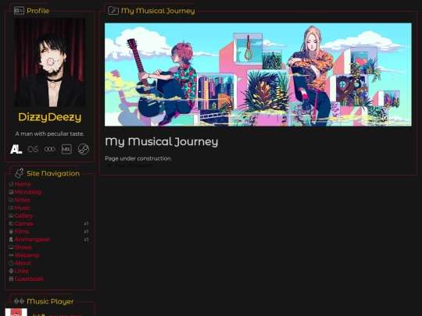The height and width of the screenshot is (316, 422).
Task: Open the Last.fm profile icon
Action: pyautogui.click(x=33, y=149)
